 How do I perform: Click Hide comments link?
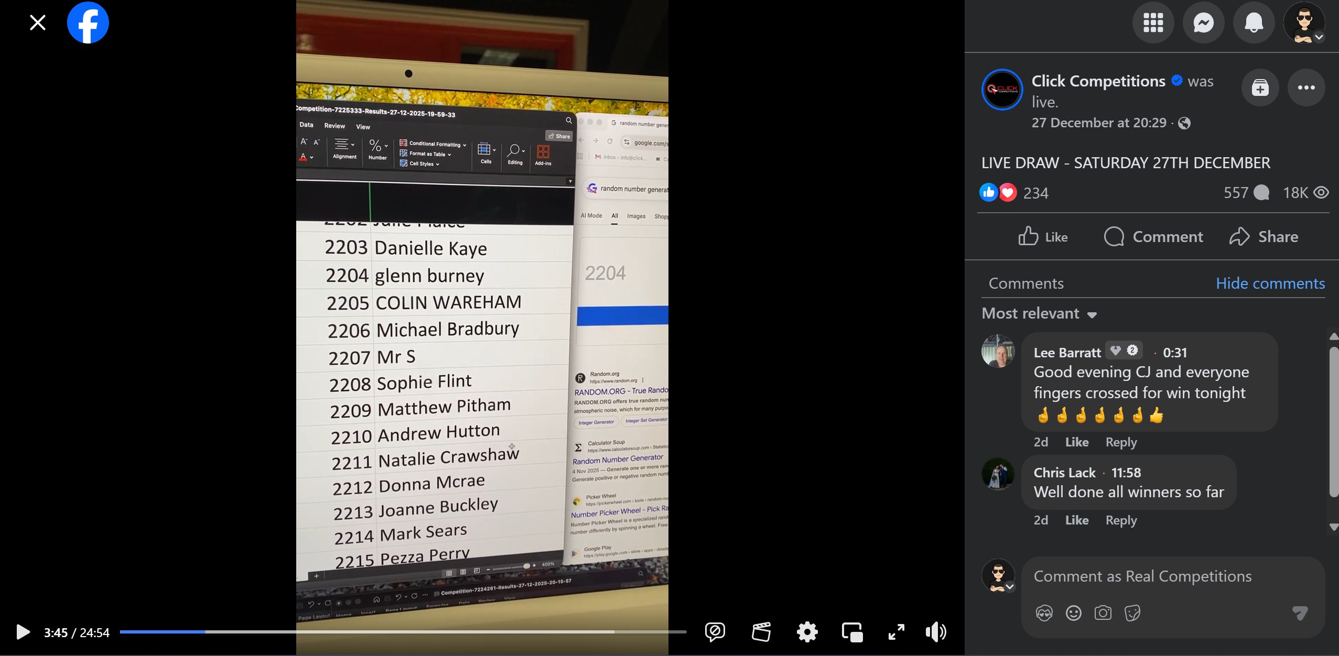pos(1270,283)
